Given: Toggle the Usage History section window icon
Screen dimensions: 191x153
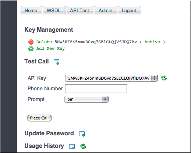Looking at the screenshot, I should [x=72, y=146].
